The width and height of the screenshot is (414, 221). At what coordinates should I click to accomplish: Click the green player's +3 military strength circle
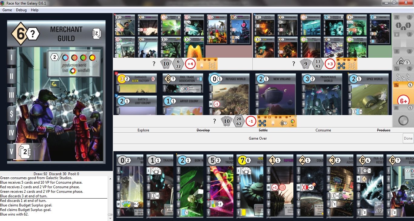(x=330, y=64)
